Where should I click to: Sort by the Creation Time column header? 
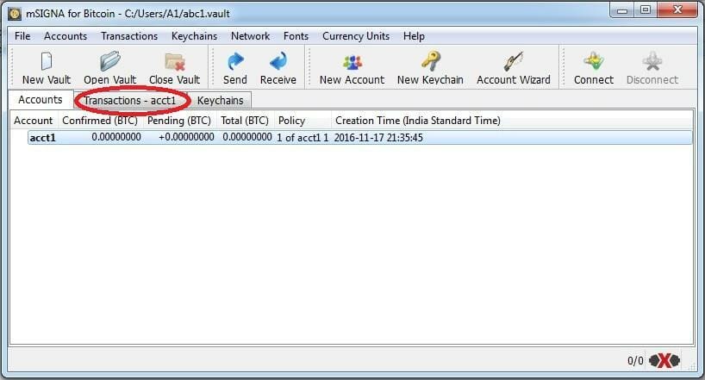418,121
